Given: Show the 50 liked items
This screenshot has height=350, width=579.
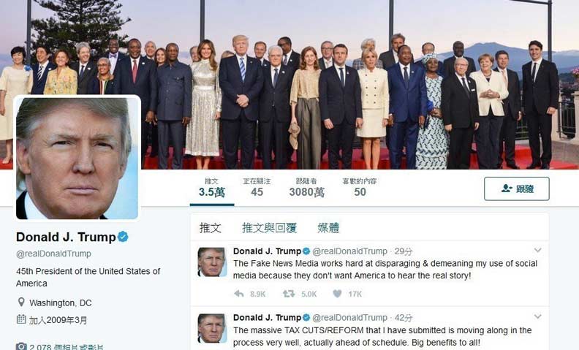Looking at the screenshot, I should pos(359,188).
